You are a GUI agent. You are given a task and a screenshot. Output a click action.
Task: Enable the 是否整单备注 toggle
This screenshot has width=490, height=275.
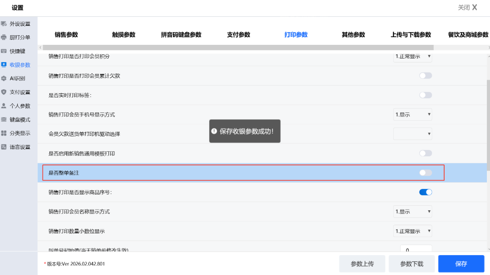[x=425, y=173]
